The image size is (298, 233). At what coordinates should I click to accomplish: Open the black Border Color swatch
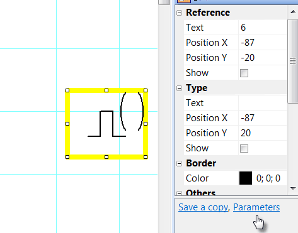tap(246, 178)
